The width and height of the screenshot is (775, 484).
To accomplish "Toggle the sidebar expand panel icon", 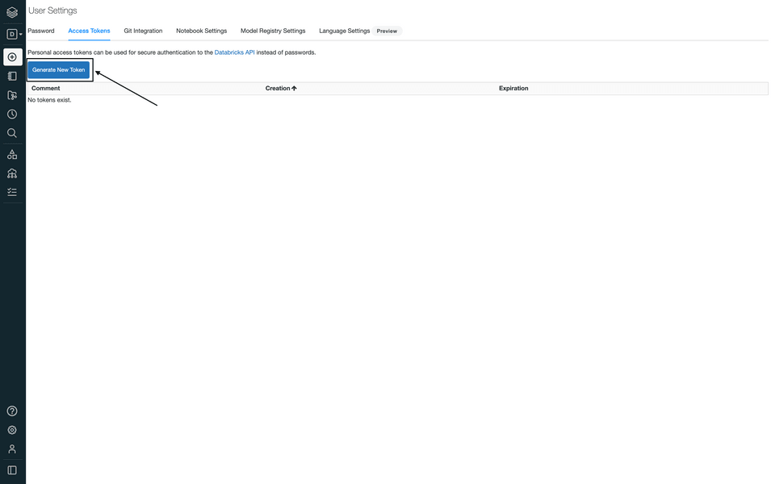I will pos(12,470).
